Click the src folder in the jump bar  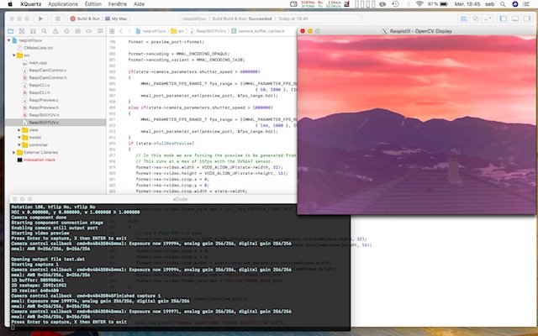click(x=178, y=31)
